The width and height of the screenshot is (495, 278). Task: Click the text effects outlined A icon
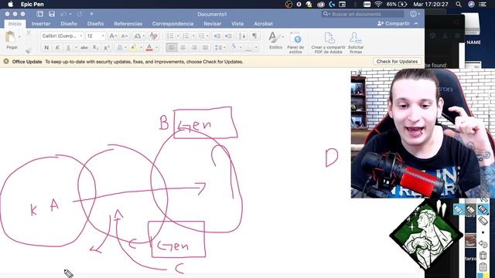(120, 48)
